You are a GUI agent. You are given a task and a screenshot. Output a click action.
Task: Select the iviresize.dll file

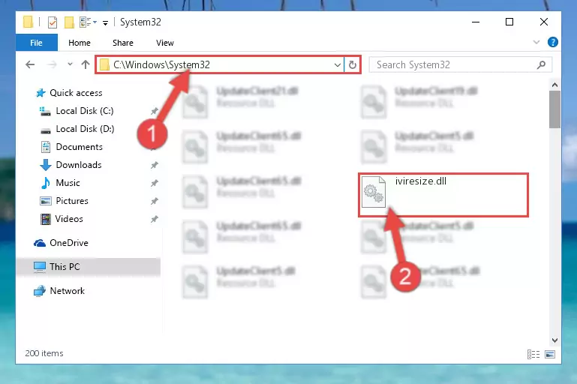pos(443,195)
